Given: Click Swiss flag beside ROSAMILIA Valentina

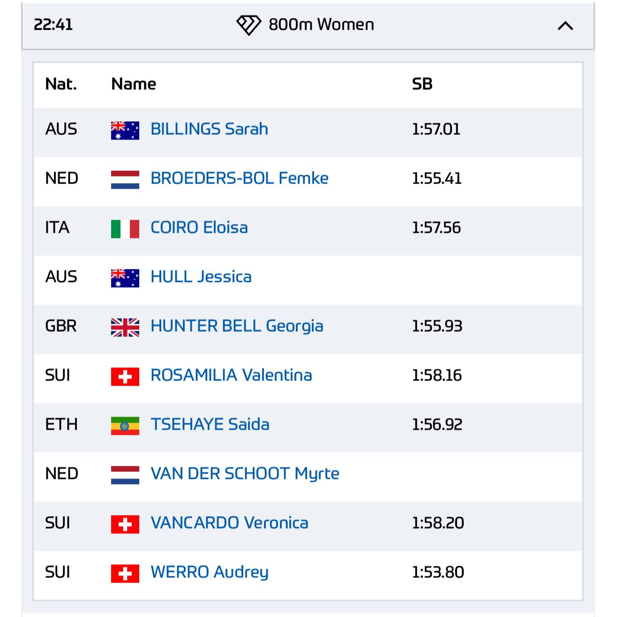Looking at the screenshot, I should click(125, 376).
